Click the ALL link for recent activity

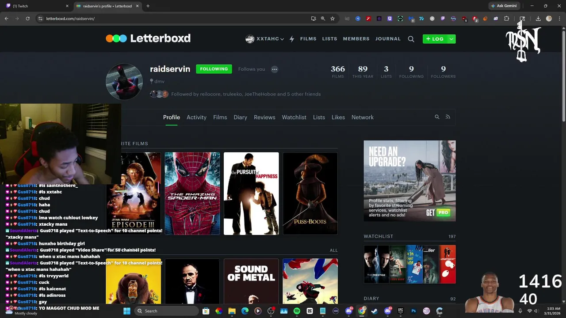click(x=333, y=250)
